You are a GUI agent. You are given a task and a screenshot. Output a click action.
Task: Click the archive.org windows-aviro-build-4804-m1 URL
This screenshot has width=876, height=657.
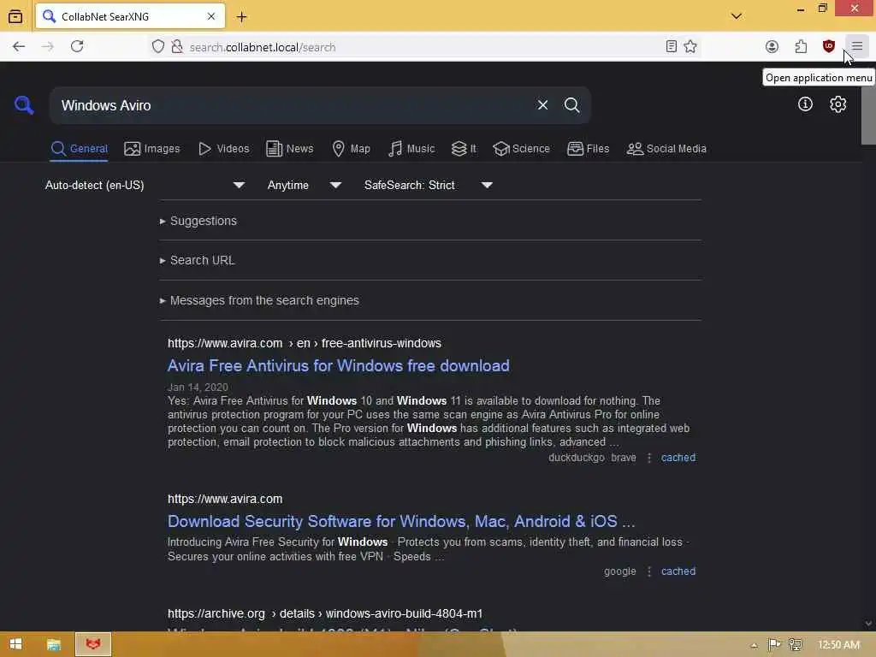(x=325, y=613)
